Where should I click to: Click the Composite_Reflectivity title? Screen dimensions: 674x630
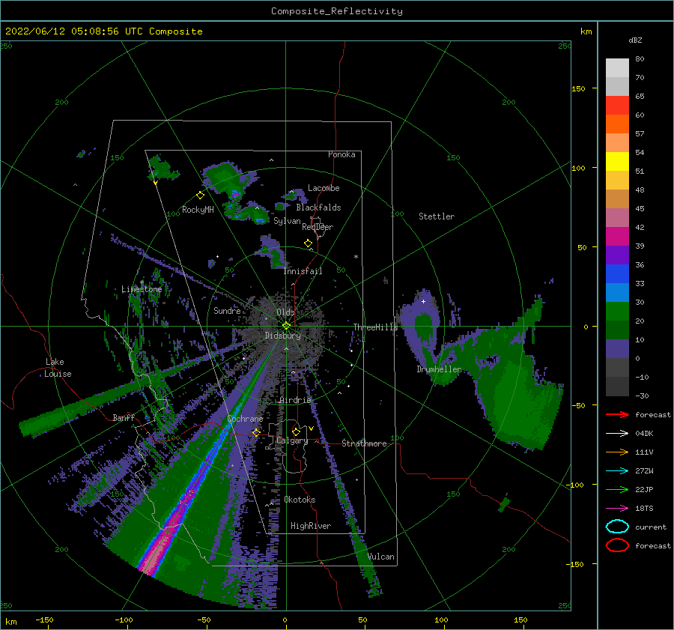pyautogui.click(x=336, y=11)
